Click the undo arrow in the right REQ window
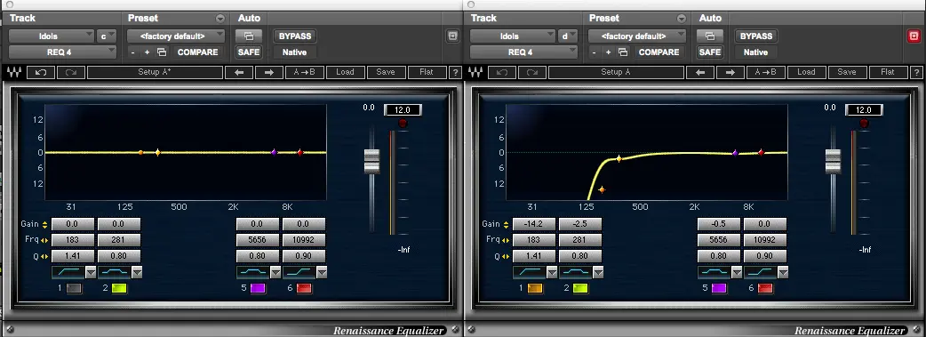 501,72
